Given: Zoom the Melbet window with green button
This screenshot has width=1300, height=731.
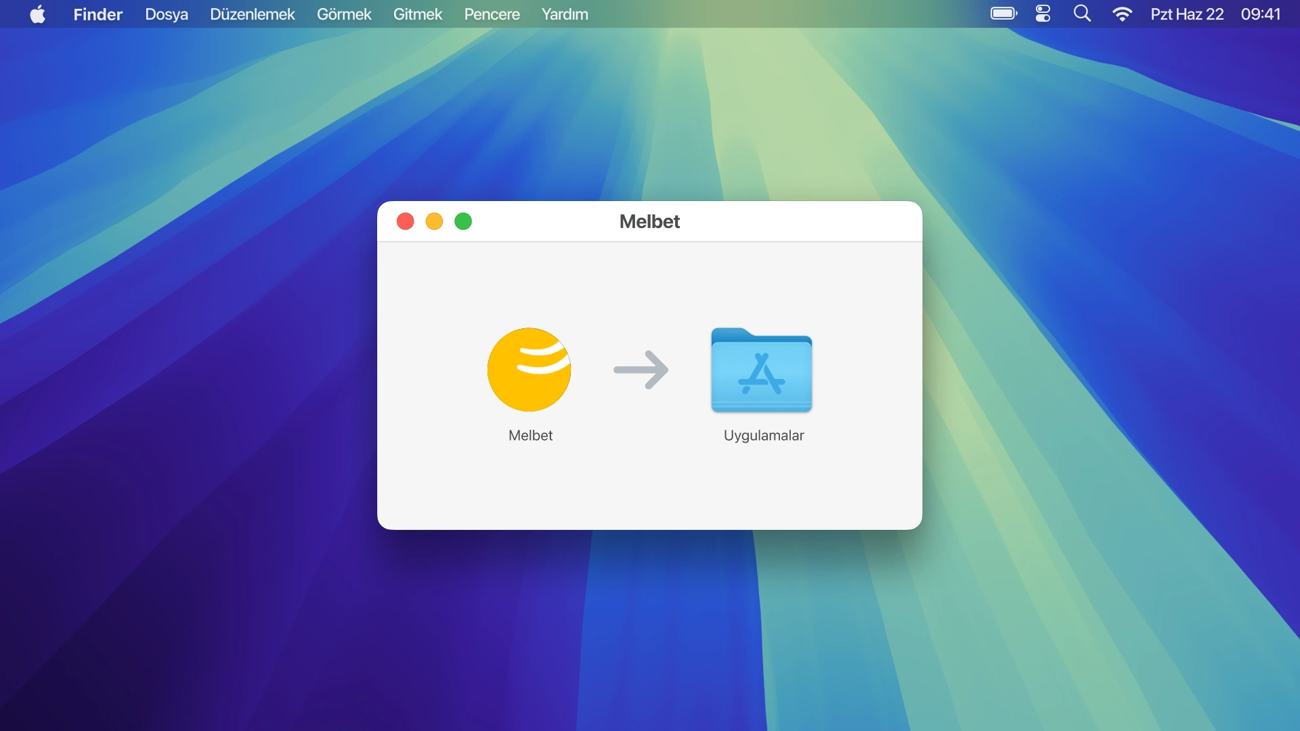Looking at the screenshot, I should (463, 221).
